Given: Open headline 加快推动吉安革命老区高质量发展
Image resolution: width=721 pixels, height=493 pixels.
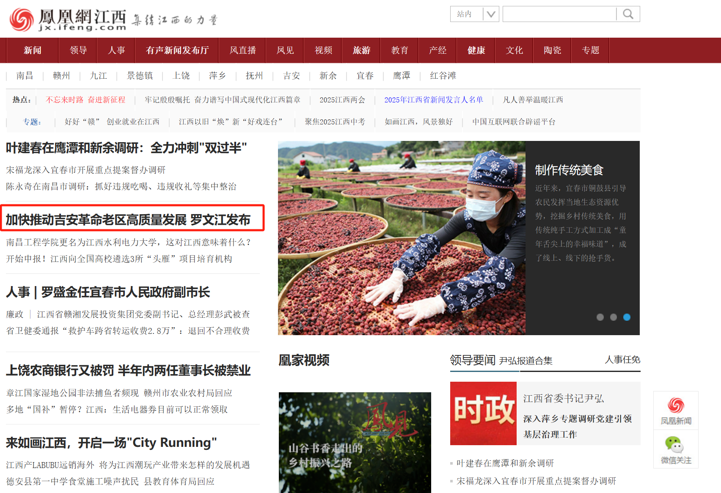Looking at the screenshot, I should pos(128,220).
